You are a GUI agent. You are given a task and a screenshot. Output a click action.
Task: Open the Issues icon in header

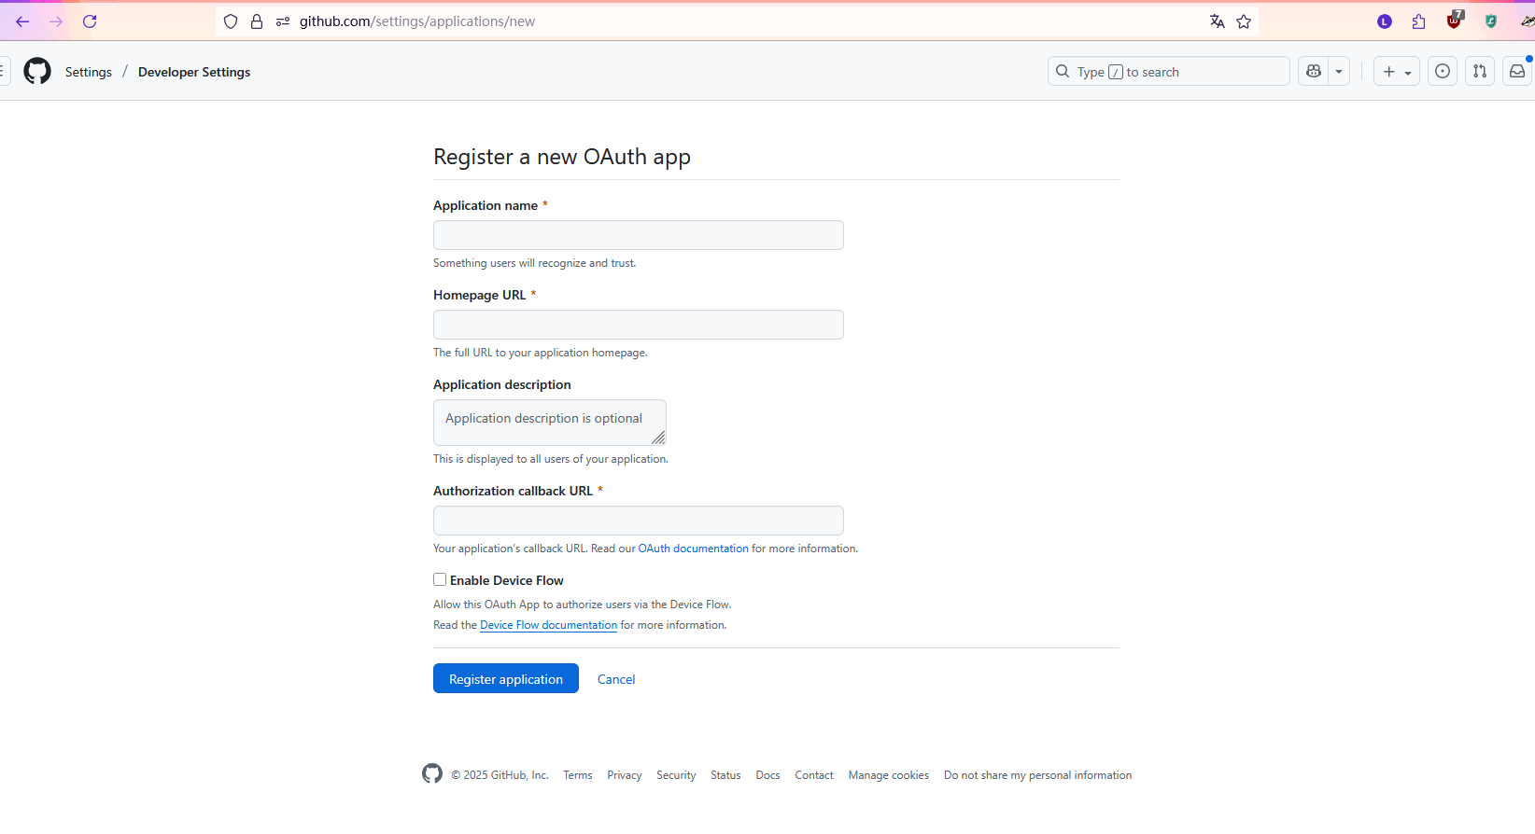[1443, 71]
